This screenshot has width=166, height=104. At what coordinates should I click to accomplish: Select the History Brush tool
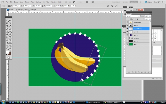click(10, 32)
